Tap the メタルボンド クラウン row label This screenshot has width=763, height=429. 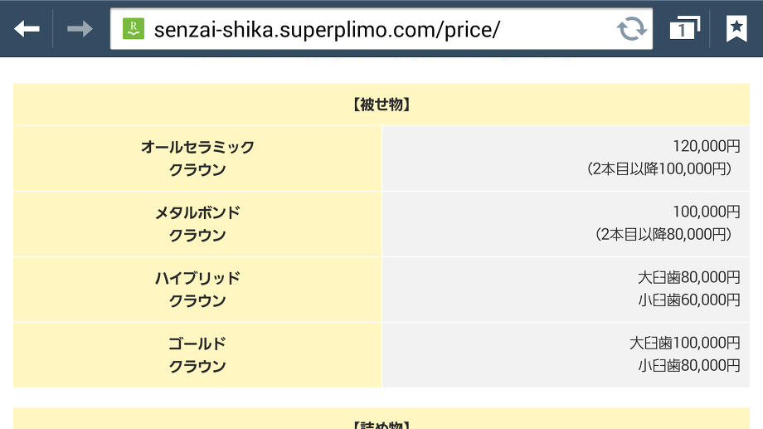coord(197,224)
